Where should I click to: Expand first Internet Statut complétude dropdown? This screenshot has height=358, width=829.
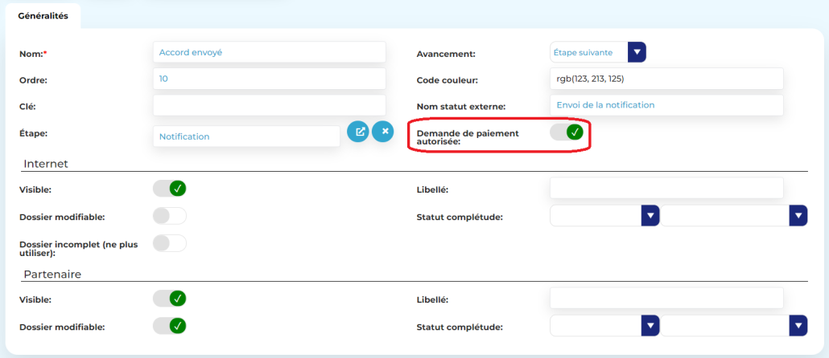650,216
